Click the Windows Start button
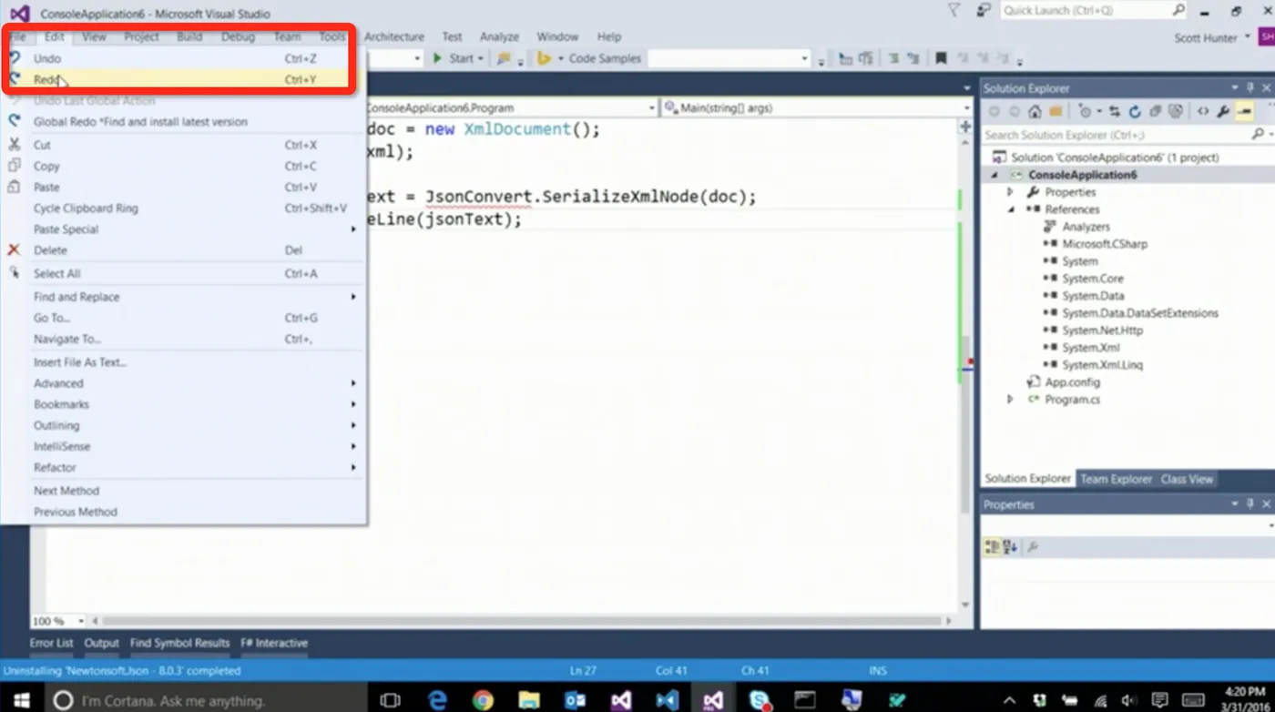This screenshot has width=1275, height=712. point(22,699)
